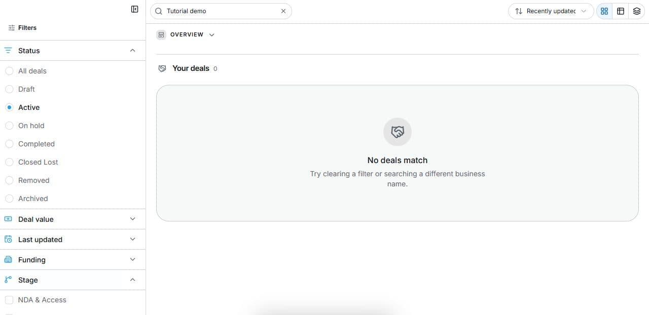Tick the NDA & Access checkbox
This screenshot has width=649, height=315.
point(9,300)
